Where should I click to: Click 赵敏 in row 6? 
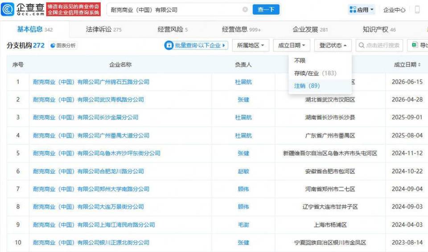click(243, 171)
